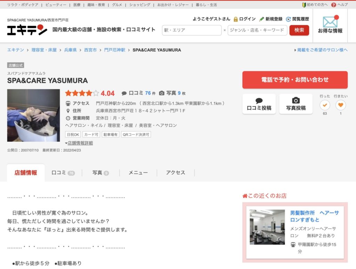Click the 閲覧履歴 clock icon
356x269 pixels.
coord(288,19)
